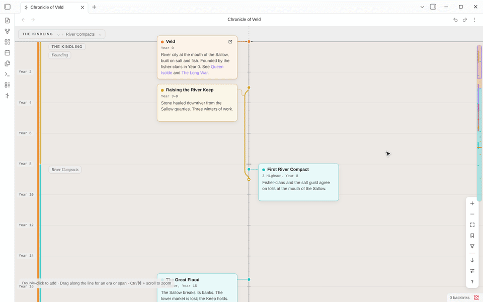Open the daily note calendar icon
Screen dimensions: 483x302
(8, 53)
